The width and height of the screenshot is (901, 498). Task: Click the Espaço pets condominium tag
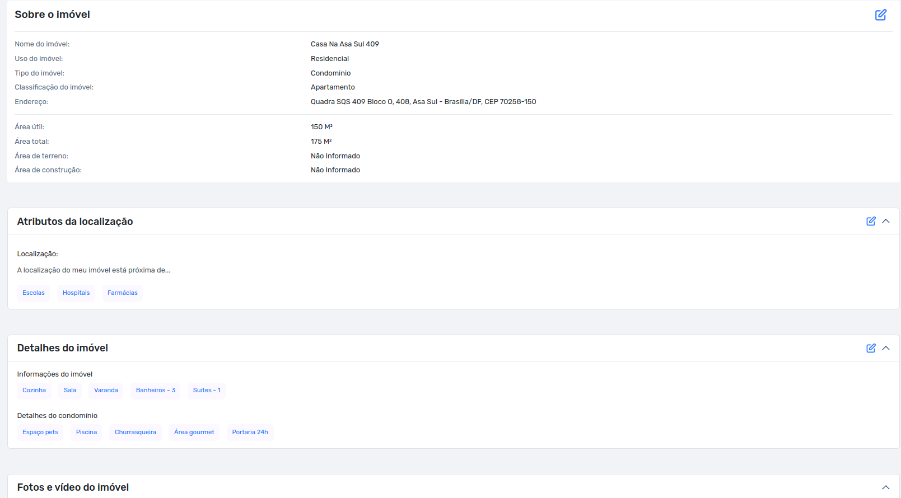40,433
